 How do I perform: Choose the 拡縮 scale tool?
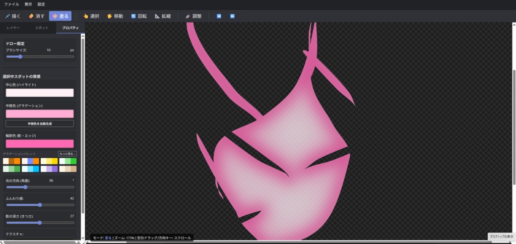click(163, 16)
